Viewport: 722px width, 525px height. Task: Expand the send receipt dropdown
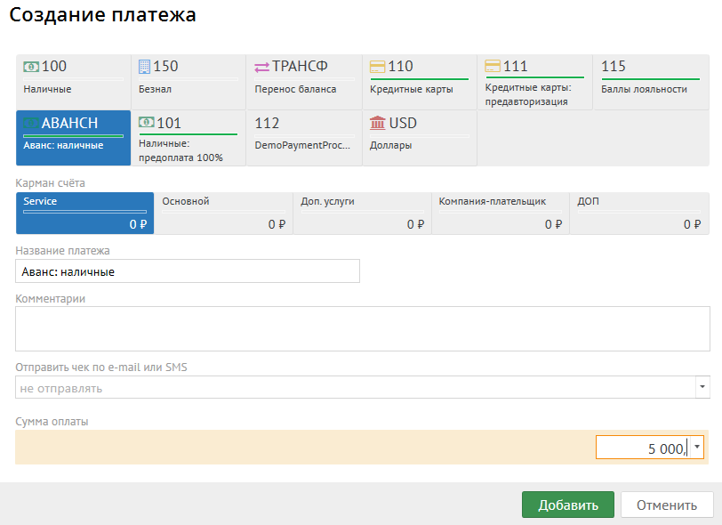[702, 388]
